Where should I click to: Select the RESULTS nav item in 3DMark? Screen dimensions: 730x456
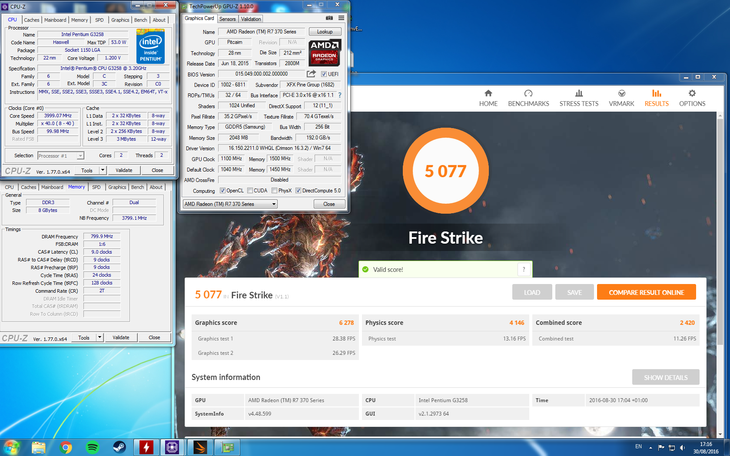pos(657,98)
